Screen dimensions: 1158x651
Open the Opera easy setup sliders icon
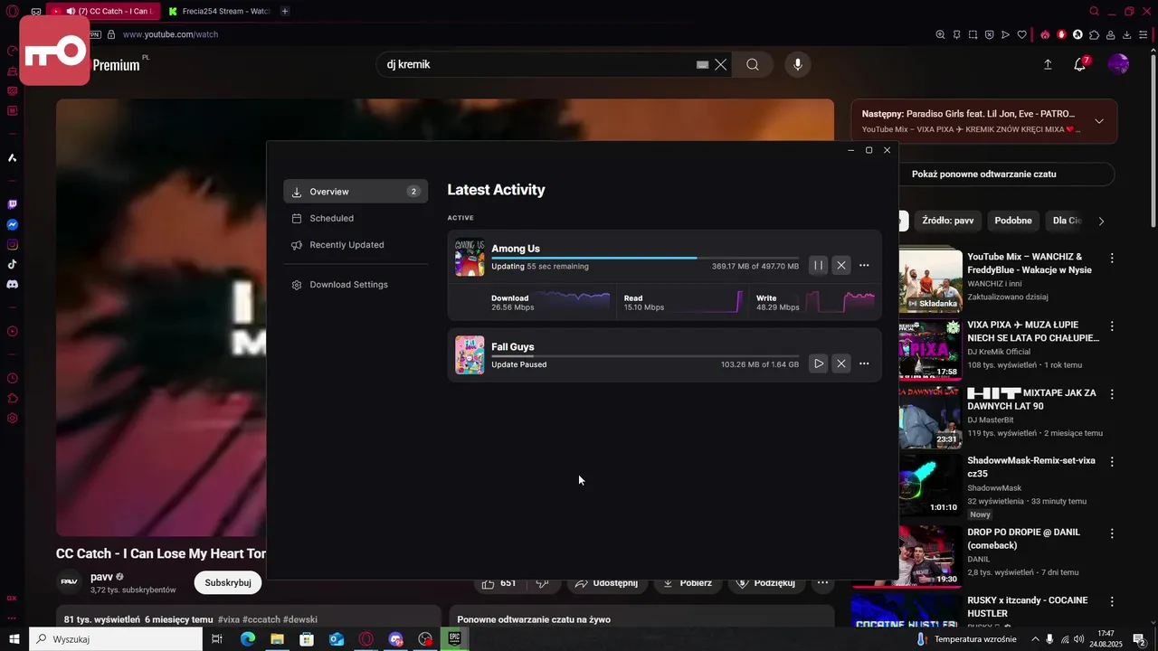1144,34
